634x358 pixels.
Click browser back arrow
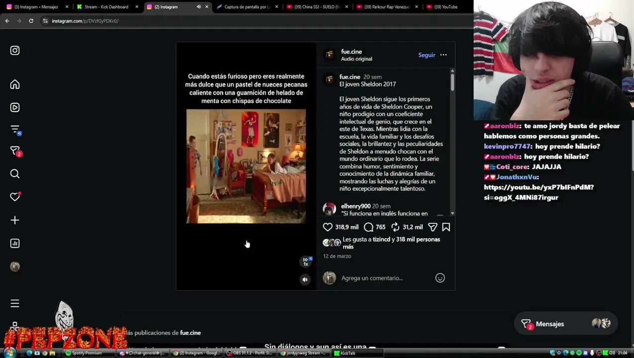click(7, 21)
